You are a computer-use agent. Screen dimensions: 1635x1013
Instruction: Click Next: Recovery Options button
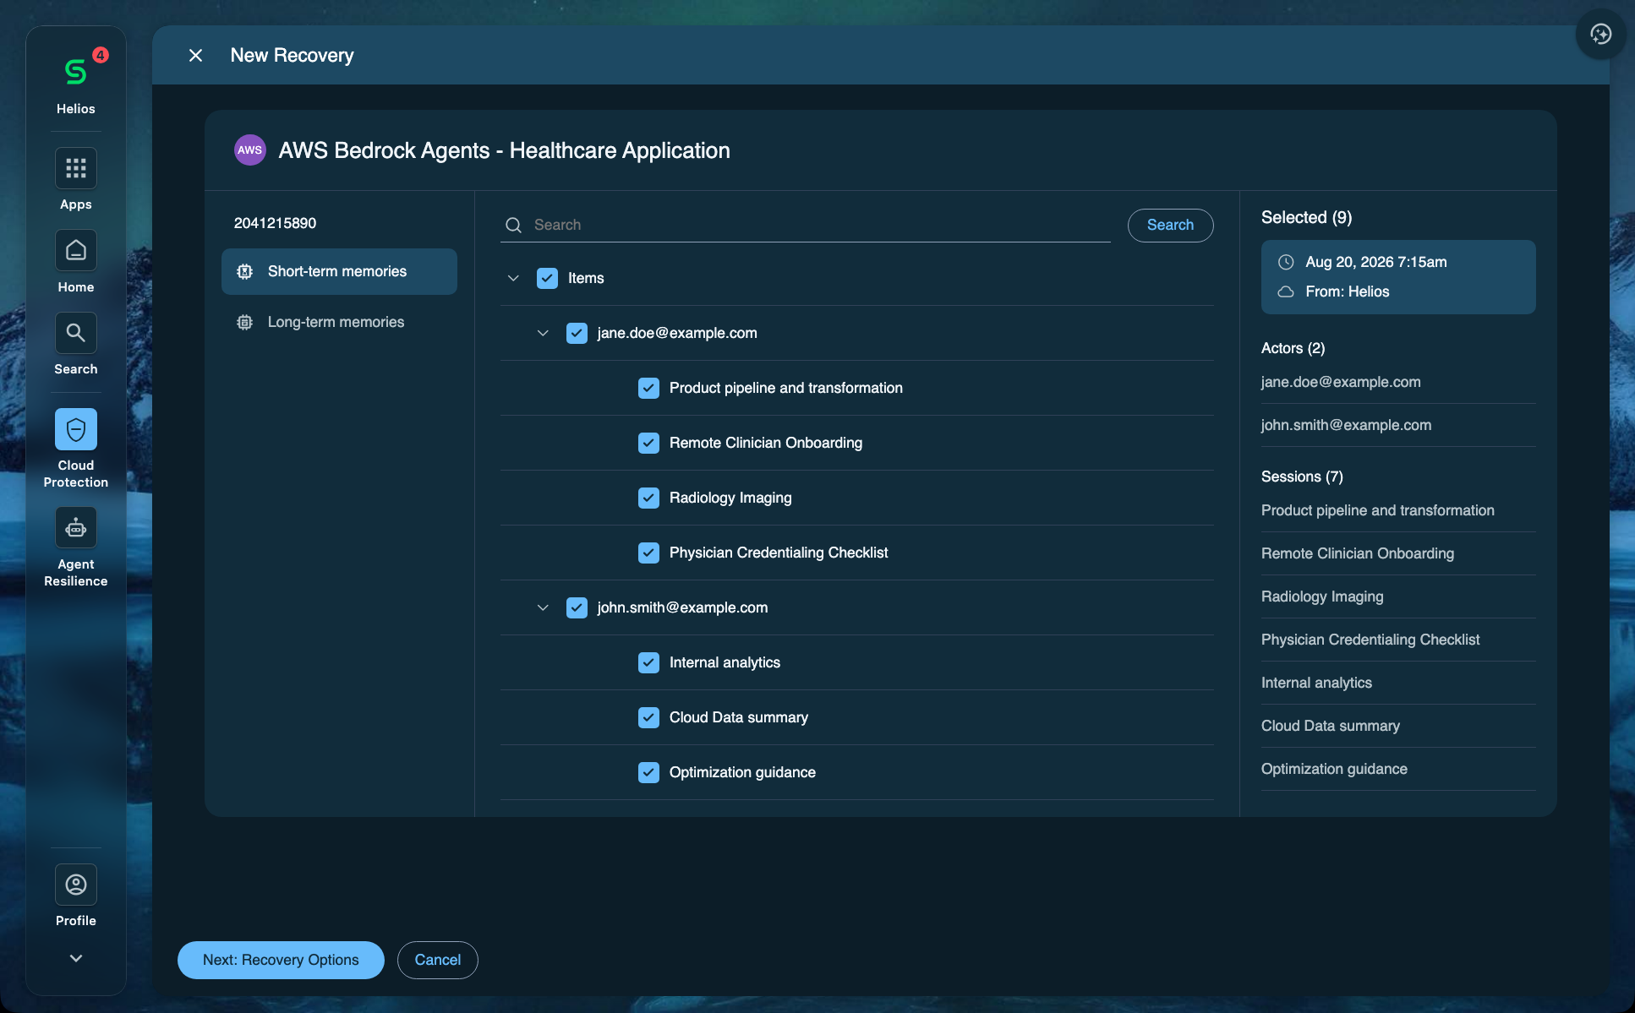pos(281,960)
